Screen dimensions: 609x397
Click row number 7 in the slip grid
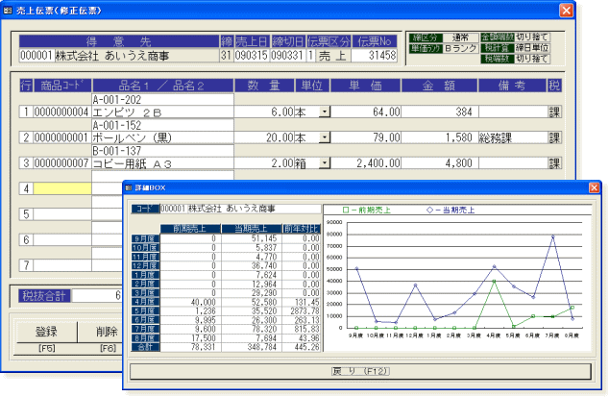(26, 265)
